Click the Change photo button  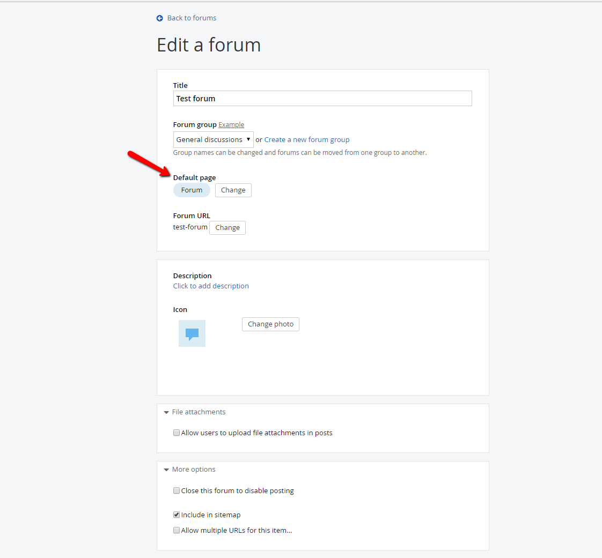pyautogui.click(x=270, y=324)
